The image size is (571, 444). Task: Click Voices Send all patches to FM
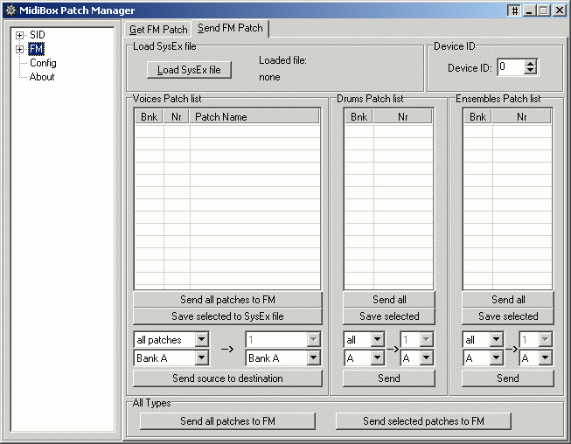point(227,300)
